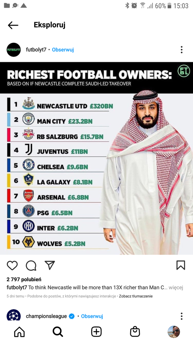Open the three-dot menu for futbolyt7 post
Viewport: 193px width, 343px height.
[x=182, y=50]
